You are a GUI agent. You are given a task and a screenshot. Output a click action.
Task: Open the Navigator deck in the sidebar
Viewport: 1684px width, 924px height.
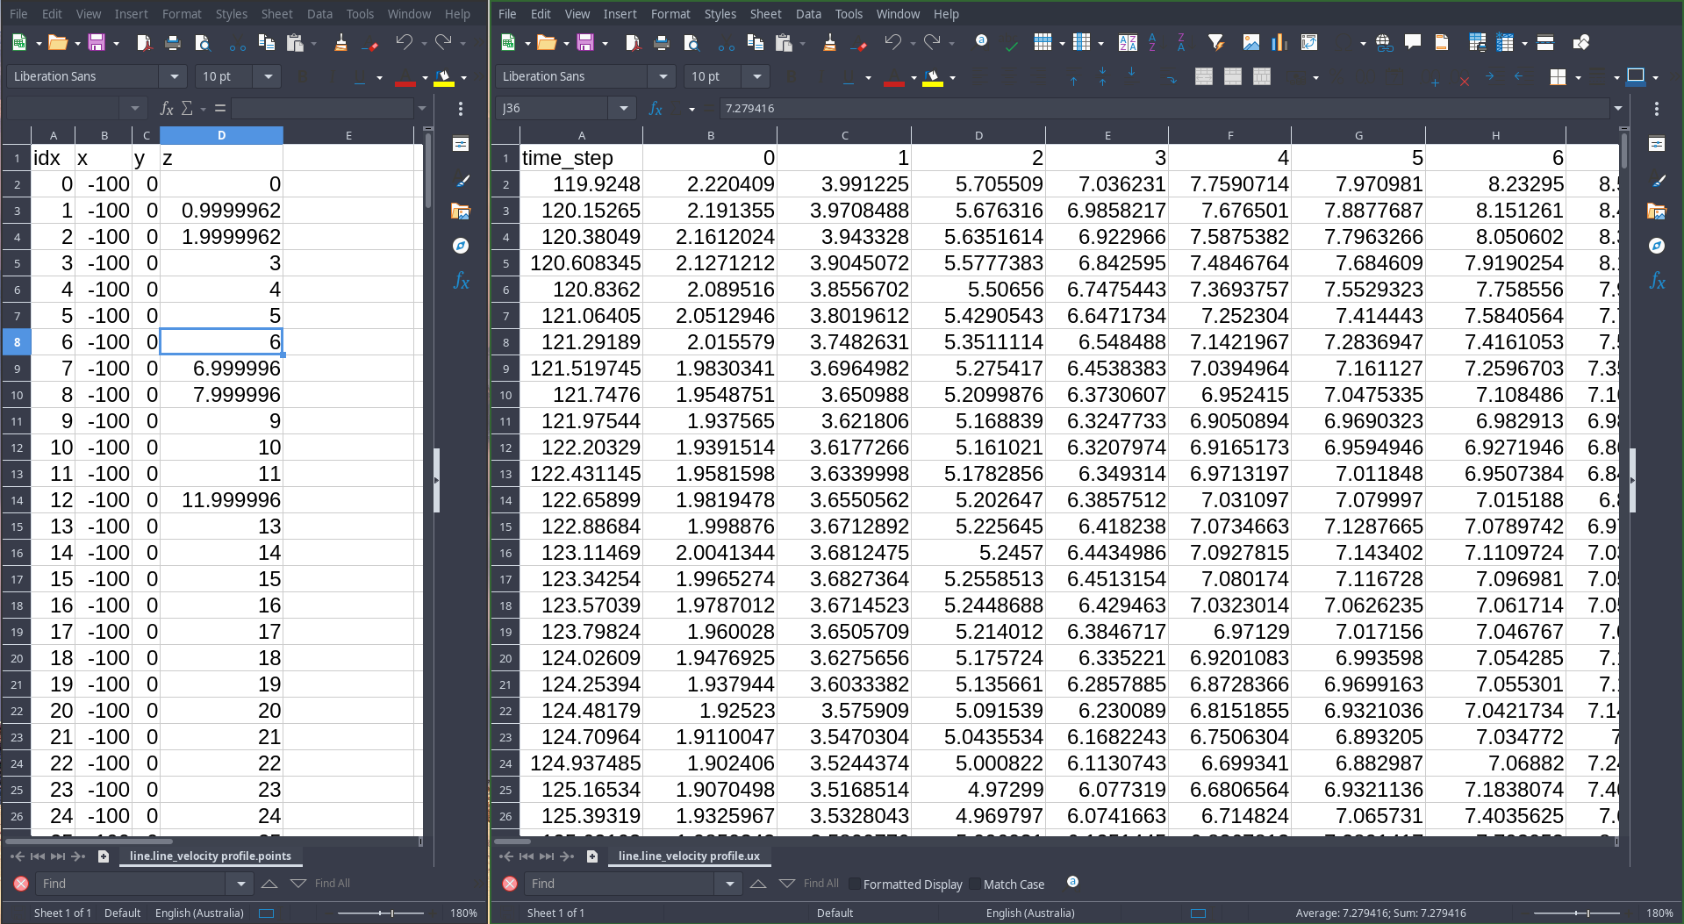pyautogui.click(x=1657, y=247)
